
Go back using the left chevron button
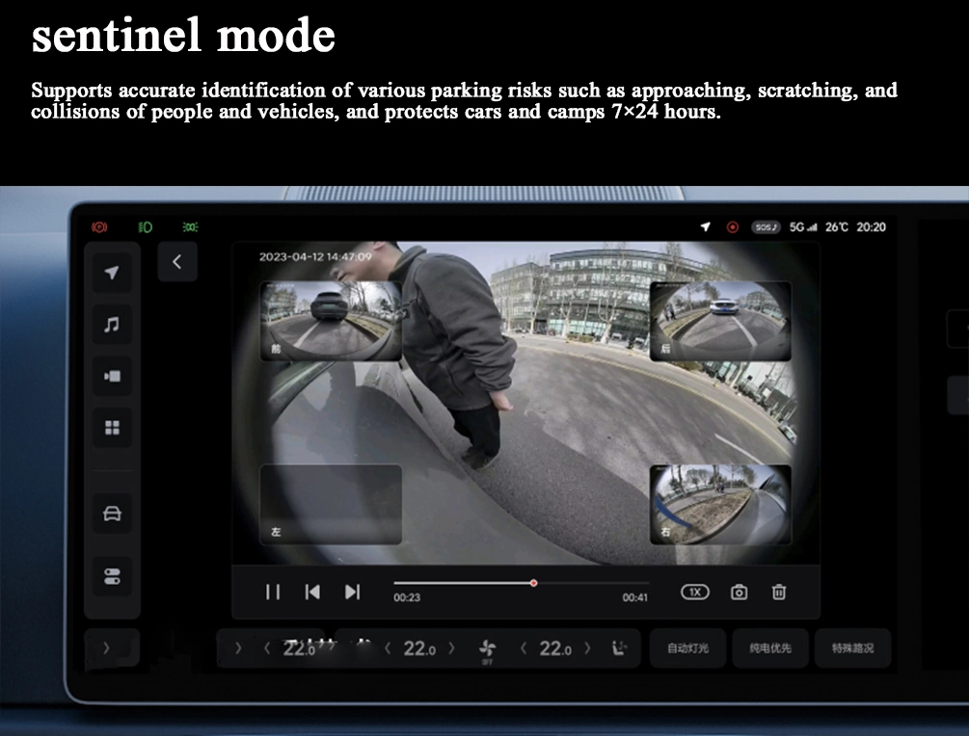tap(177, 262)
